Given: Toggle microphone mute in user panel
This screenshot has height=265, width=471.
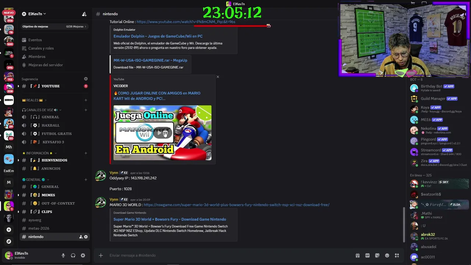Looking at the screenshot, I should click(63, 255).
